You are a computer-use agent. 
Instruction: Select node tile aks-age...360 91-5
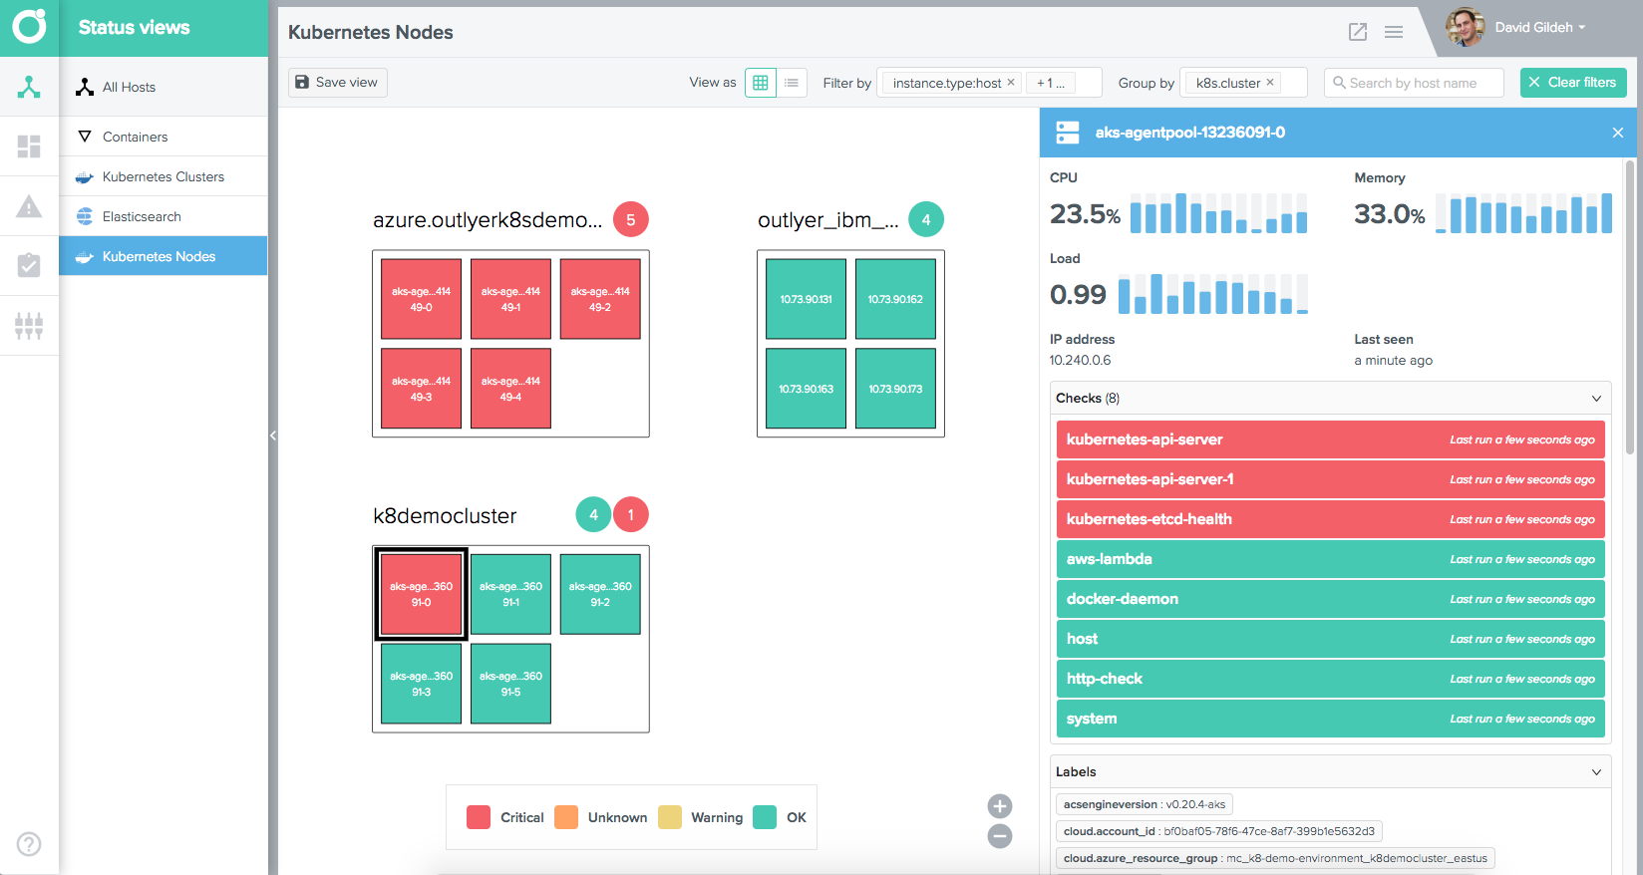[x=510, y=684]
